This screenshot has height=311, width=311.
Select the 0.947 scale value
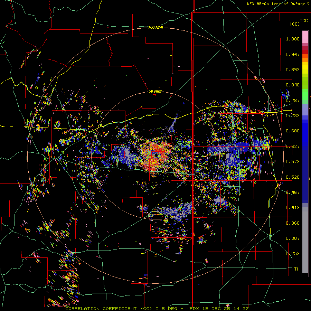click(293, 54)
